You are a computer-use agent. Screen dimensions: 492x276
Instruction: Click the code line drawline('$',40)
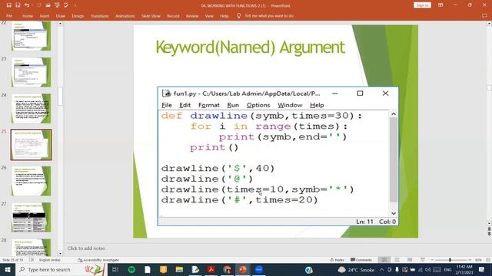pos(218,169)
